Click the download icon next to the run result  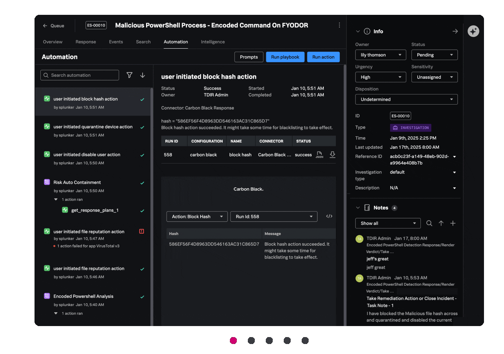click(332, 155)
